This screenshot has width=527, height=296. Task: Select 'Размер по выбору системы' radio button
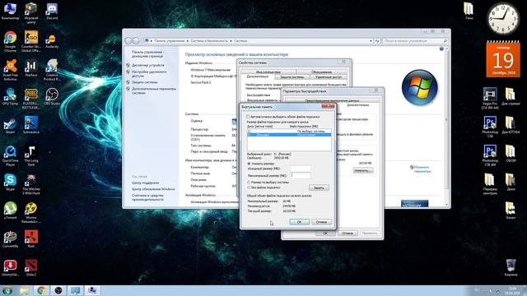pos(249,183)
